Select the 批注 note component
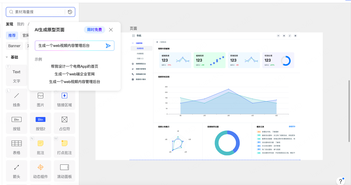This screenshot has height=185, width=351. pos(41,147)
